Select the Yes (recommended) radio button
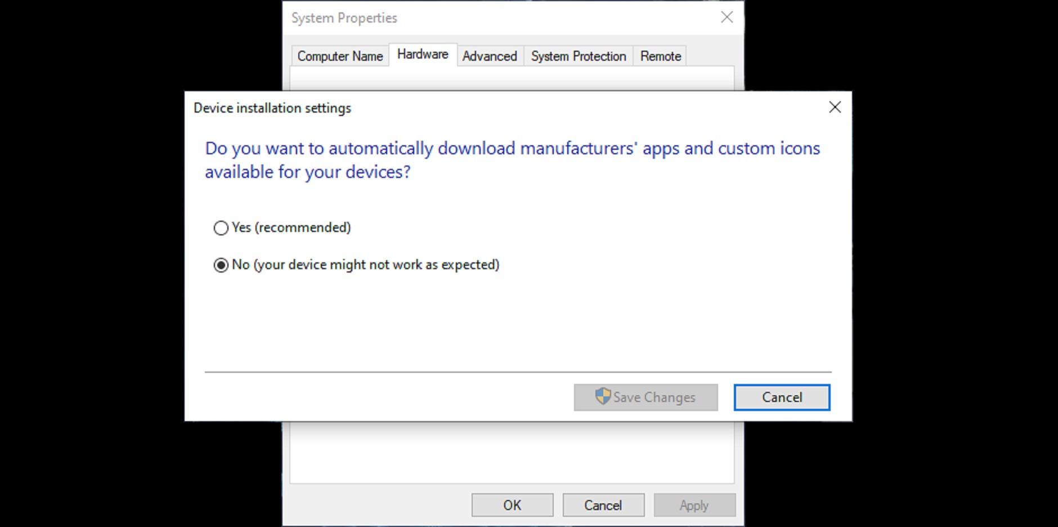The height and width of the screenshot is (527, 1058). tap(221, 227)
